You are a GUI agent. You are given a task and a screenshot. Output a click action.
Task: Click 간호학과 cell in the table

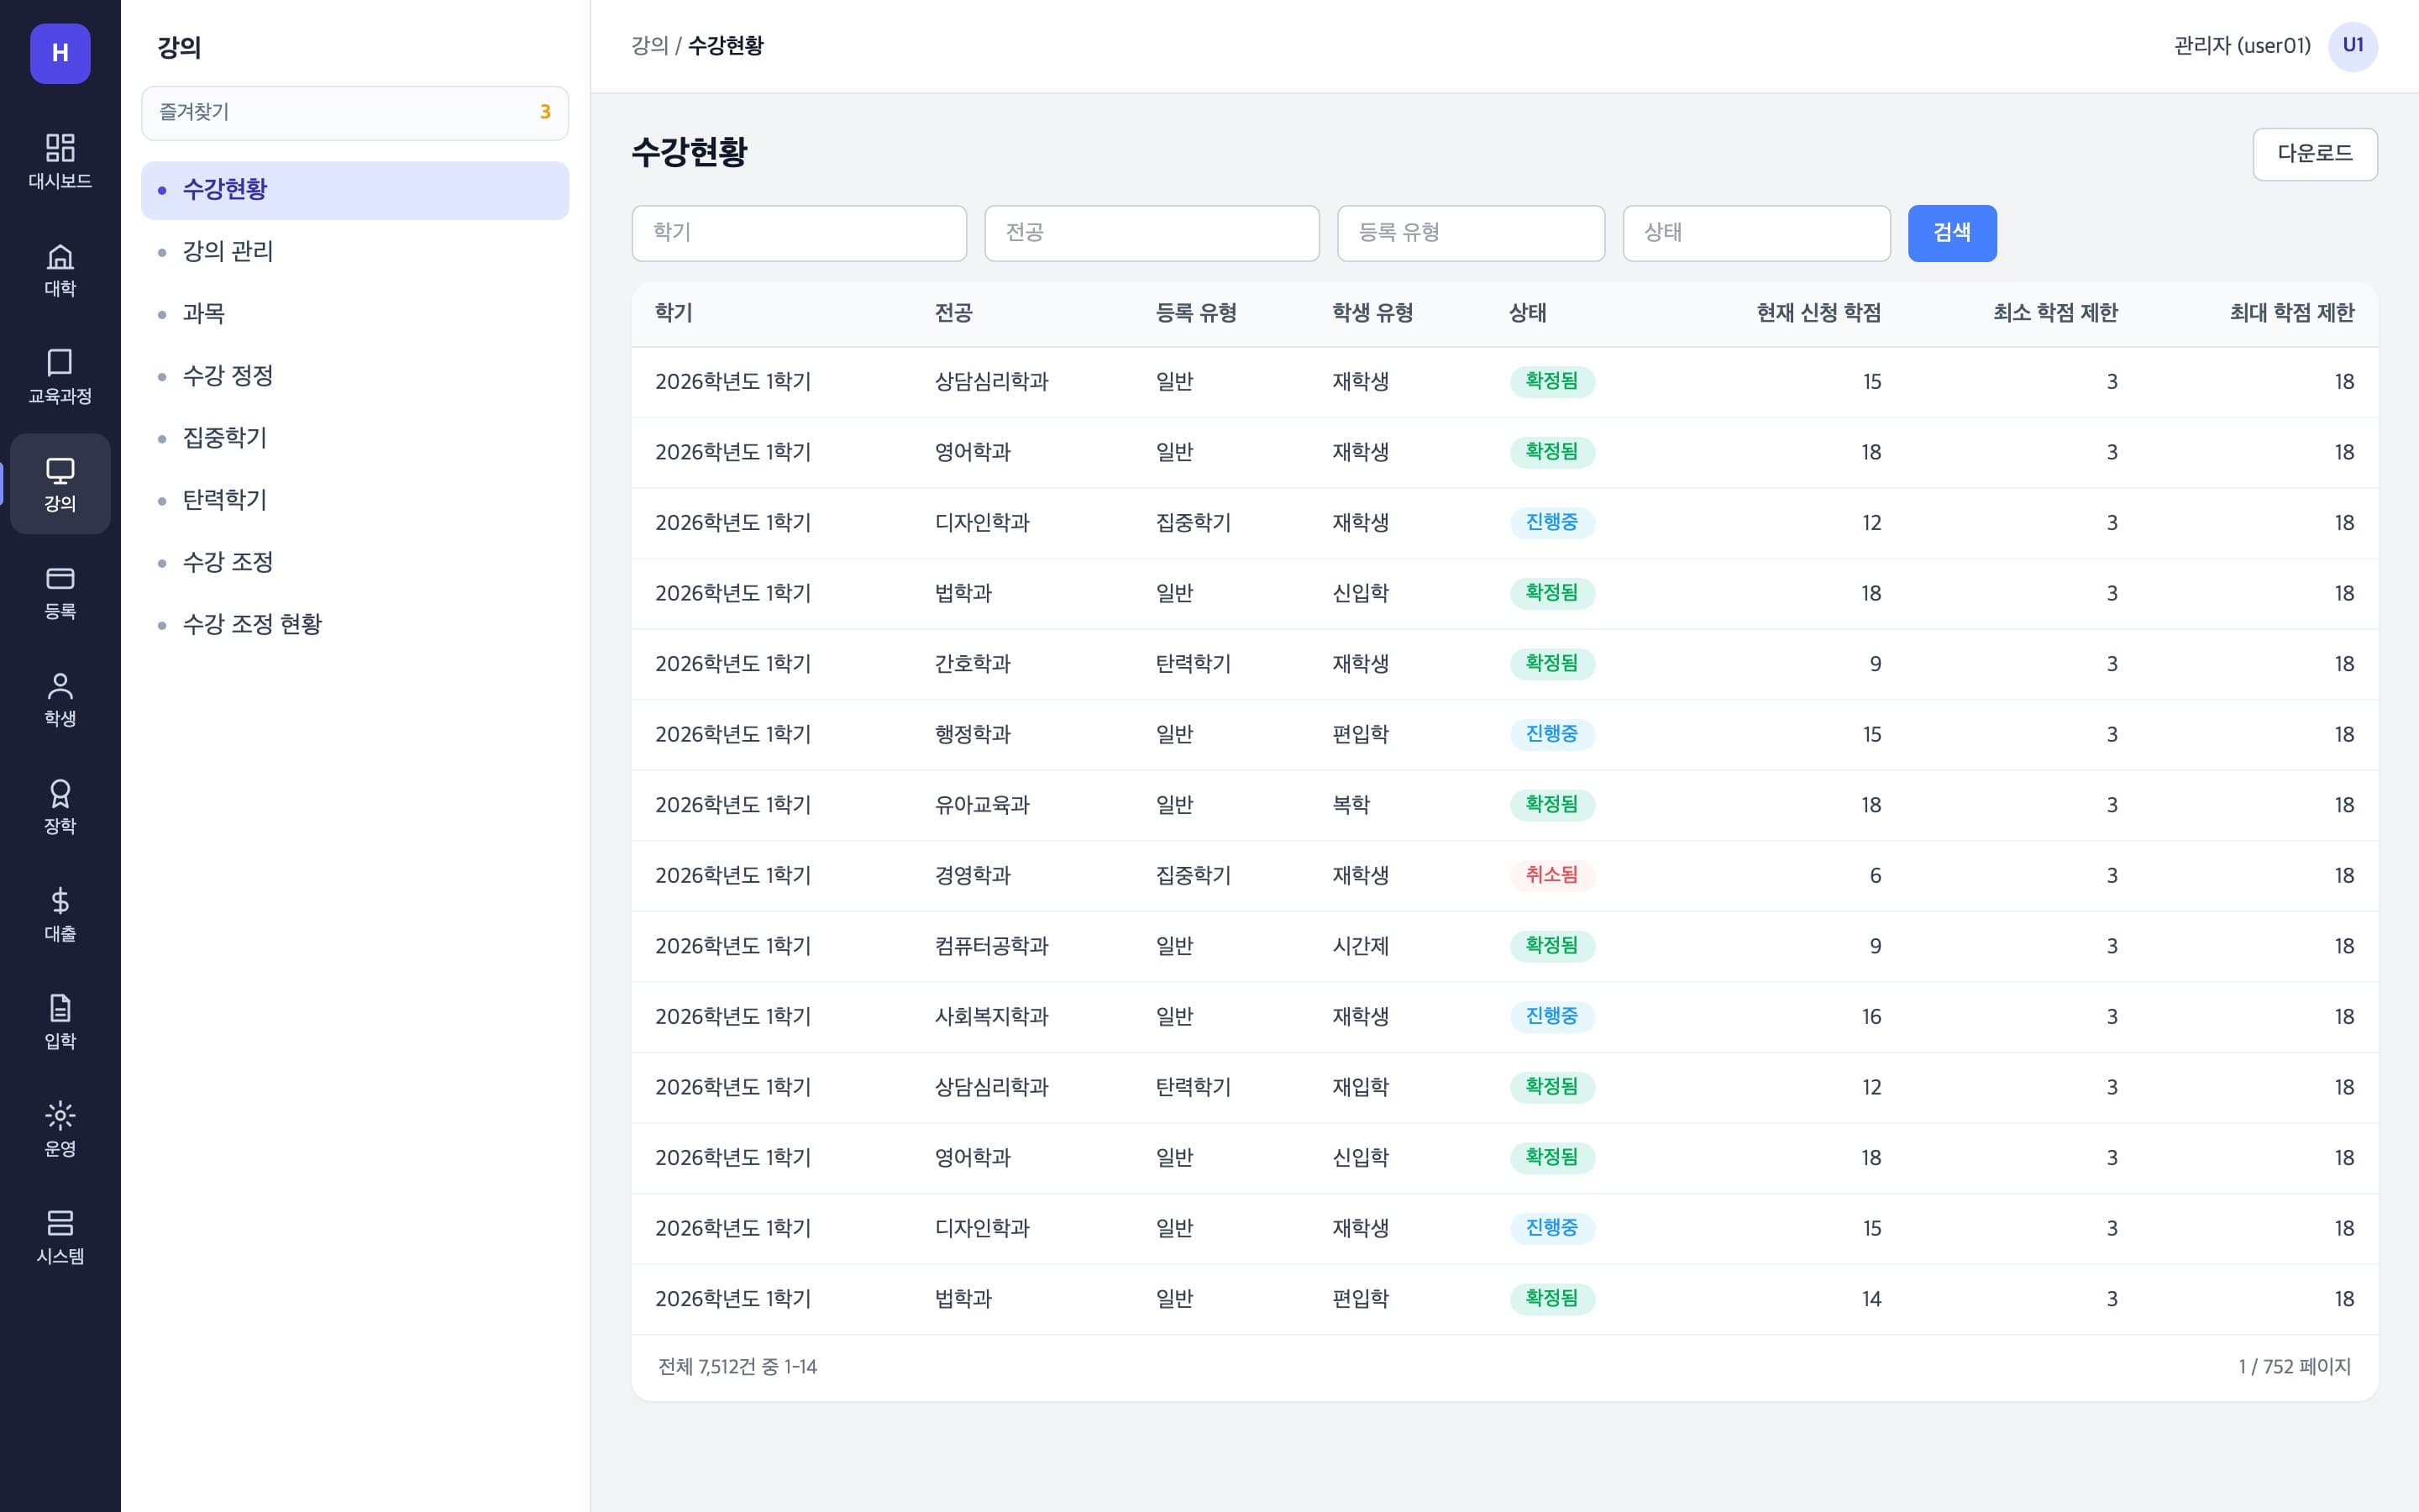point(972,664)
